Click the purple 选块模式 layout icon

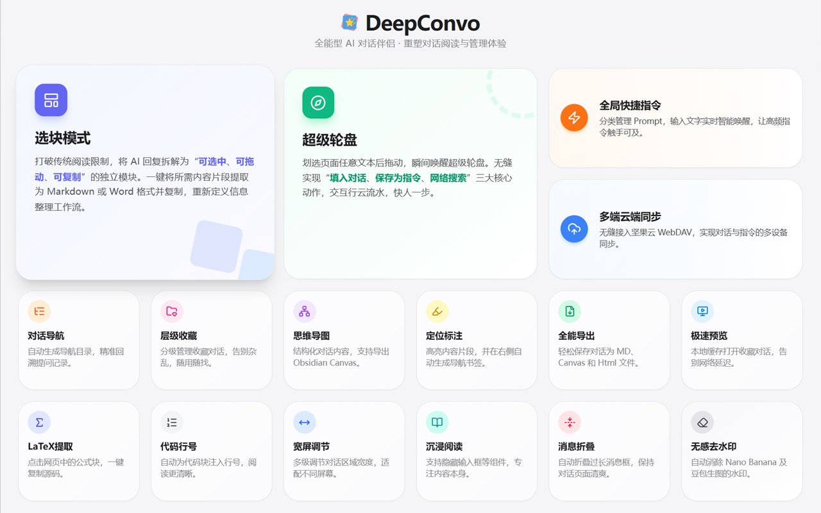[51, 100]
